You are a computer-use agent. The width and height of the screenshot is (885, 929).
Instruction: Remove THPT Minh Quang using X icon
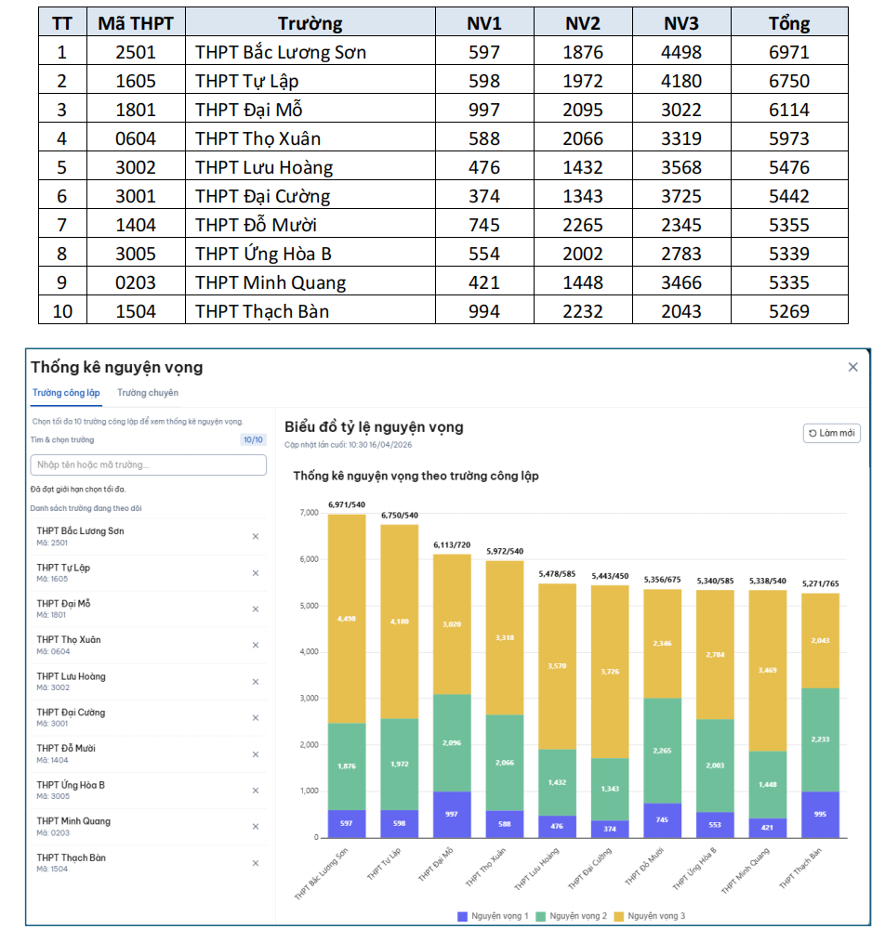tap(256, 827)
